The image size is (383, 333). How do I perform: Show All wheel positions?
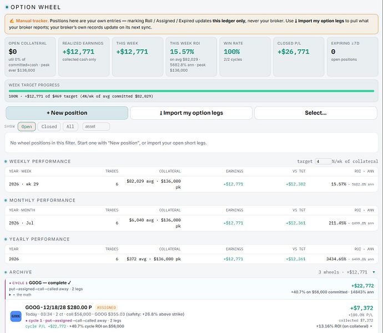tap(70, 127)
